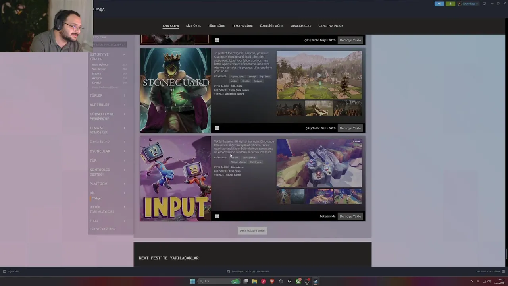Image resolution: width=508 pixels, height=286 pixels.
Task: Click the Parti Oyunu tag on INPUT
Action: click(x=256, y=162)
